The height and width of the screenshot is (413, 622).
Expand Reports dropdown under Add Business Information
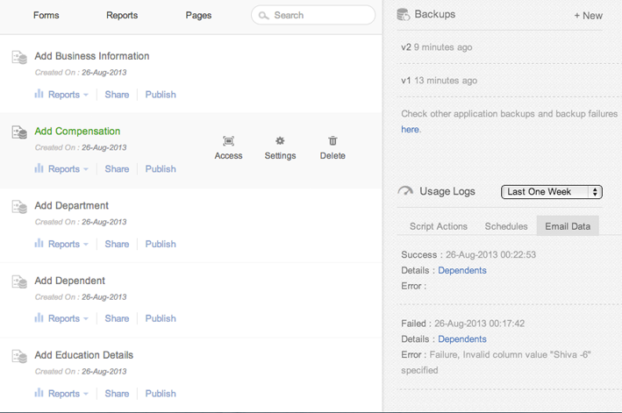[62, 95]
